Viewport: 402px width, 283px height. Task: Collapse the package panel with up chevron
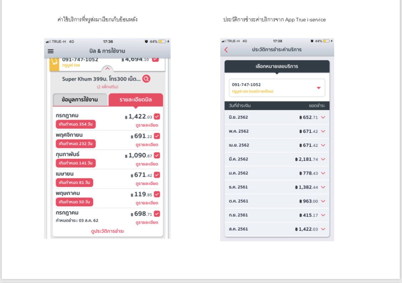tap(107, 69)
